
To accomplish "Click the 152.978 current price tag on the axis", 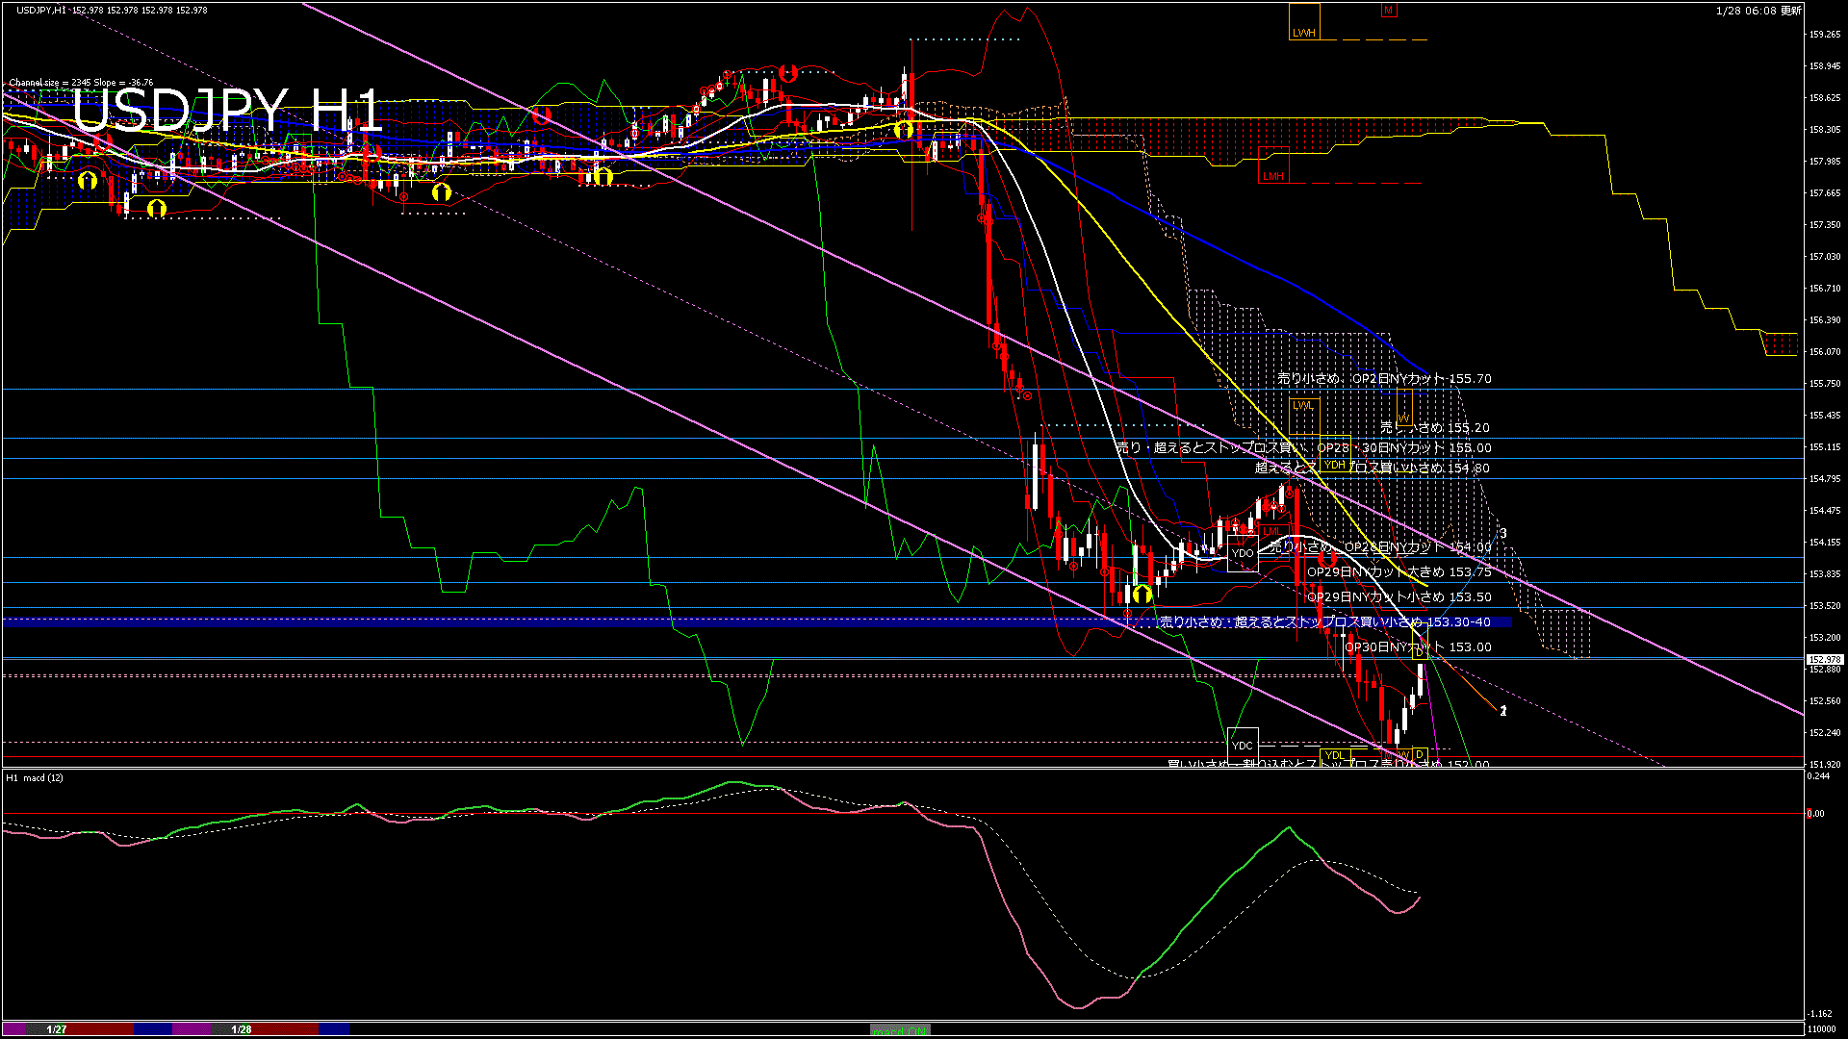I will (x=1826, y=658).
